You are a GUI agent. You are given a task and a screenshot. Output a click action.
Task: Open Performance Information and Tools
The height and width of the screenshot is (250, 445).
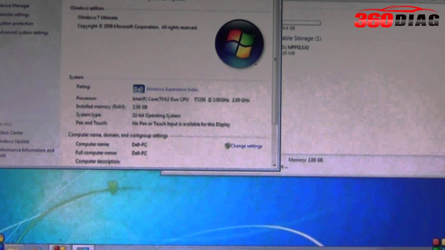click(26, 152)
